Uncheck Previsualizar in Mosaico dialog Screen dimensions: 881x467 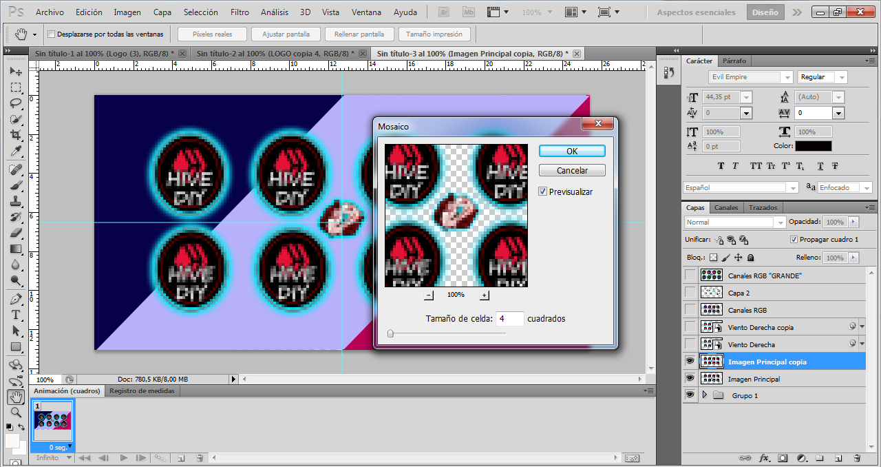point(542,191)
